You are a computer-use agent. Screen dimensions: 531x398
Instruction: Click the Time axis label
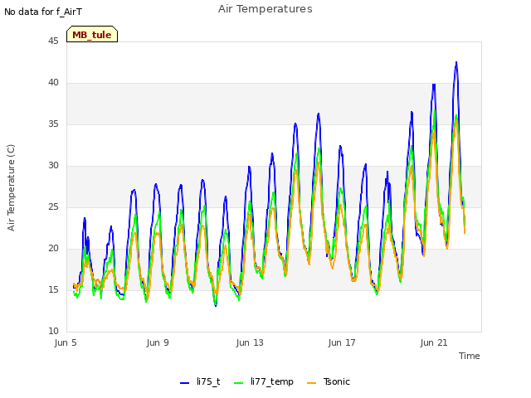(x=470, y=356)
